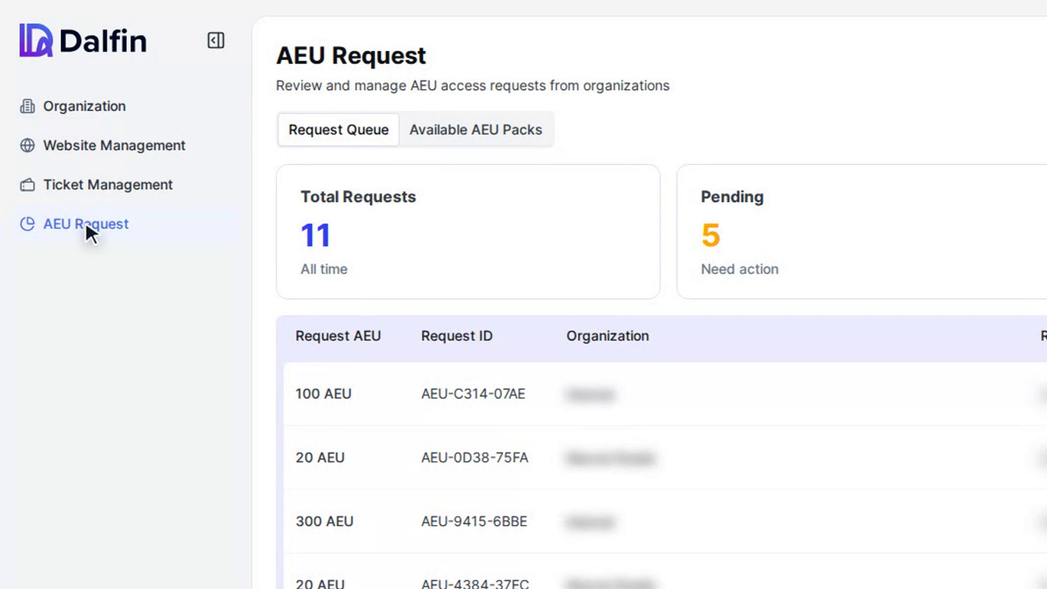Image resolution: width=1047 pixels, height=589 pixels.
Task: Click the AEU Request pie chart icon
Action: click(27, 224)
